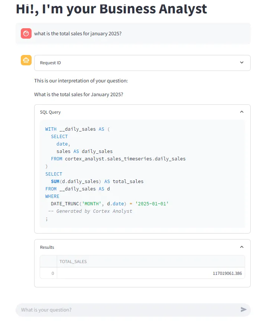
Task: Click the chevron on the Request ID bar
Action: pos(241,62)
